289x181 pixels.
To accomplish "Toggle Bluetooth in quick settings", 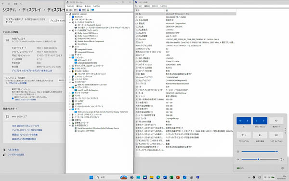I will pos(256,121).
